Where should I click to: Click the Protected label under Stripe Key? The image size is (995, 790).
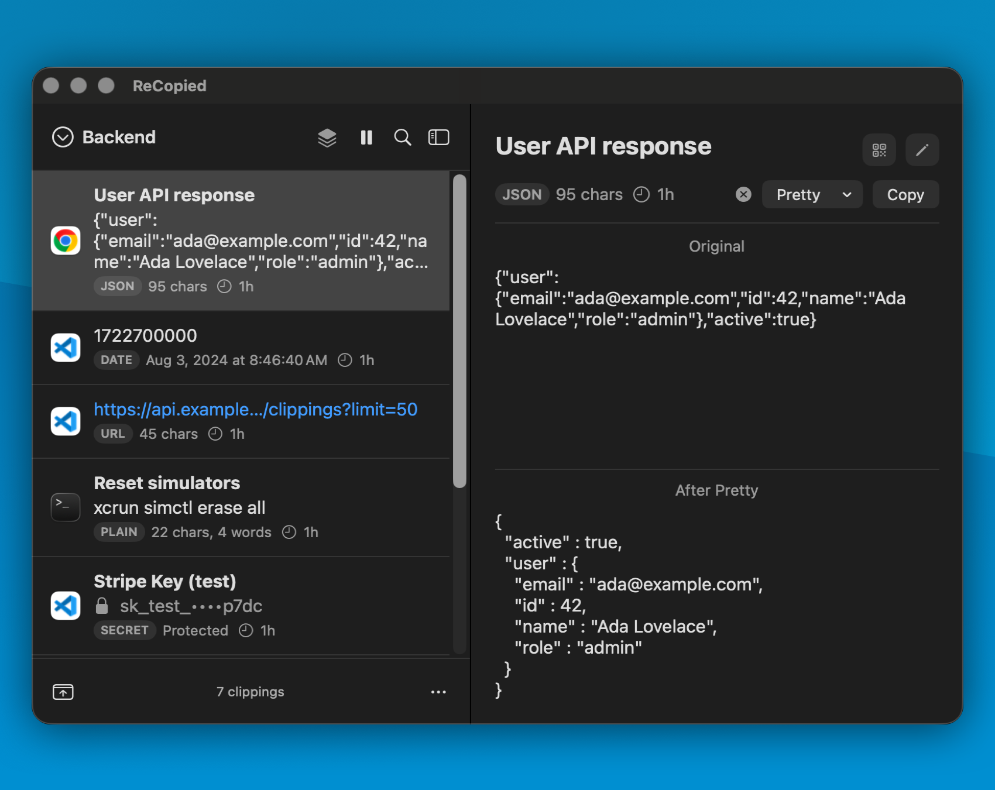(x=195, y=630)
